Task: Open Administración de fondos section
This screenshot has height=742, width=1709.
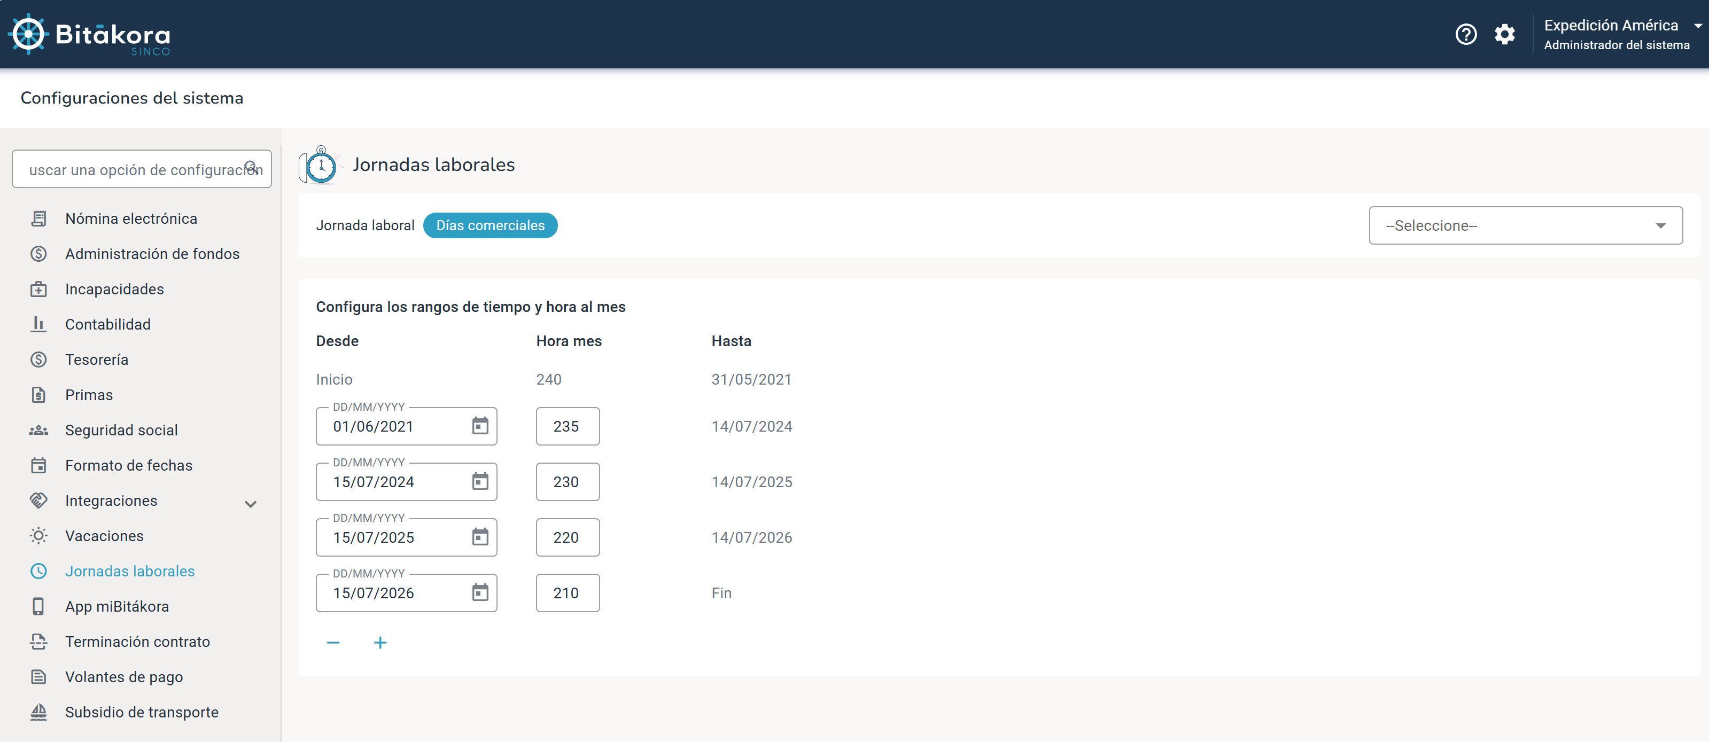Action: click(x=153, y=254)
